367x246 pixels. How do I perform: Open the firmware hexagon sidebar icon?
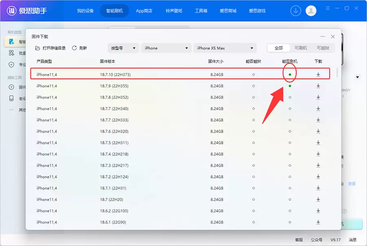11,87
